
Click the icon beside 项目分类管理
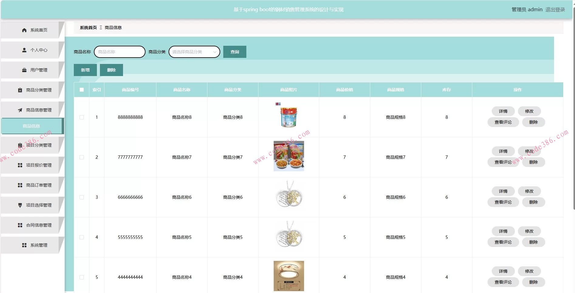point(20,145)
